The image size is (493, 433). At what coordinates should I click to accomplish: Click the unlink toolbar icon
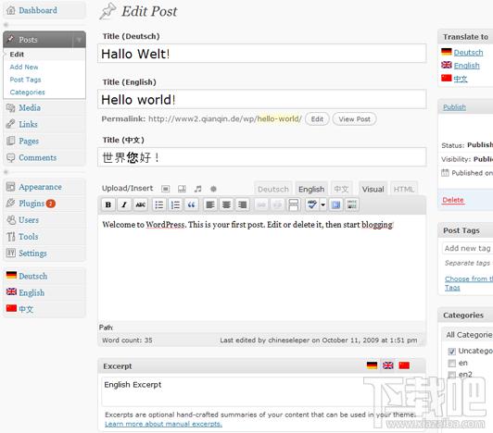(277, 205)
